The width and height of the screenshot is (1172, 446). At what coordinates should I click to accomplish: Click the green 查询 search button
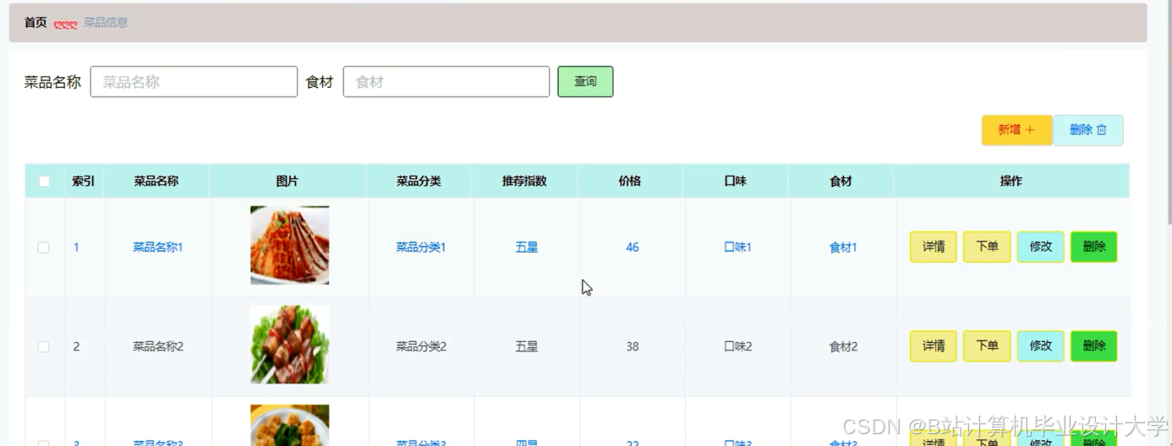tap(585, 82)
